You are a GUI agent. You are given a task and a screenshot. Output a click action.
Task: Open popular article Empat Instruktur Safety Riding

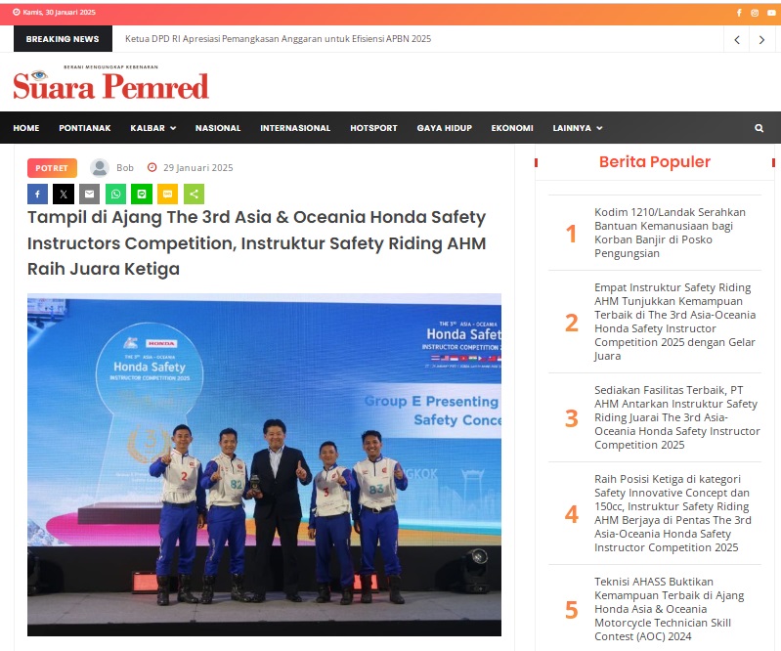(674, 322)
